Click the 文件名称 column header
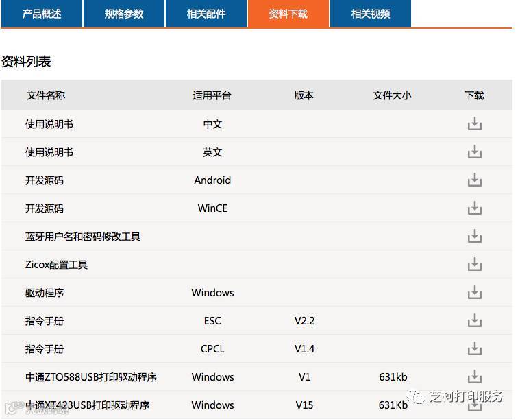Image resolution: width=520 pixels, height=419 pixels. tap(46, 95)
